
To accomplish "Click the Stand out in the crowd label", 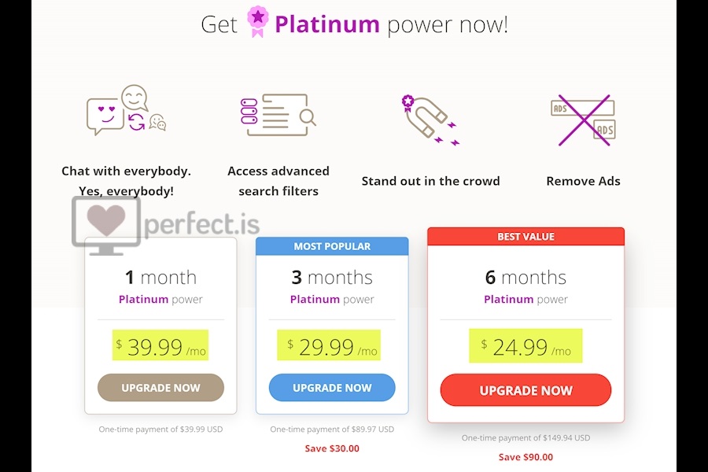I will pos(430,181).
